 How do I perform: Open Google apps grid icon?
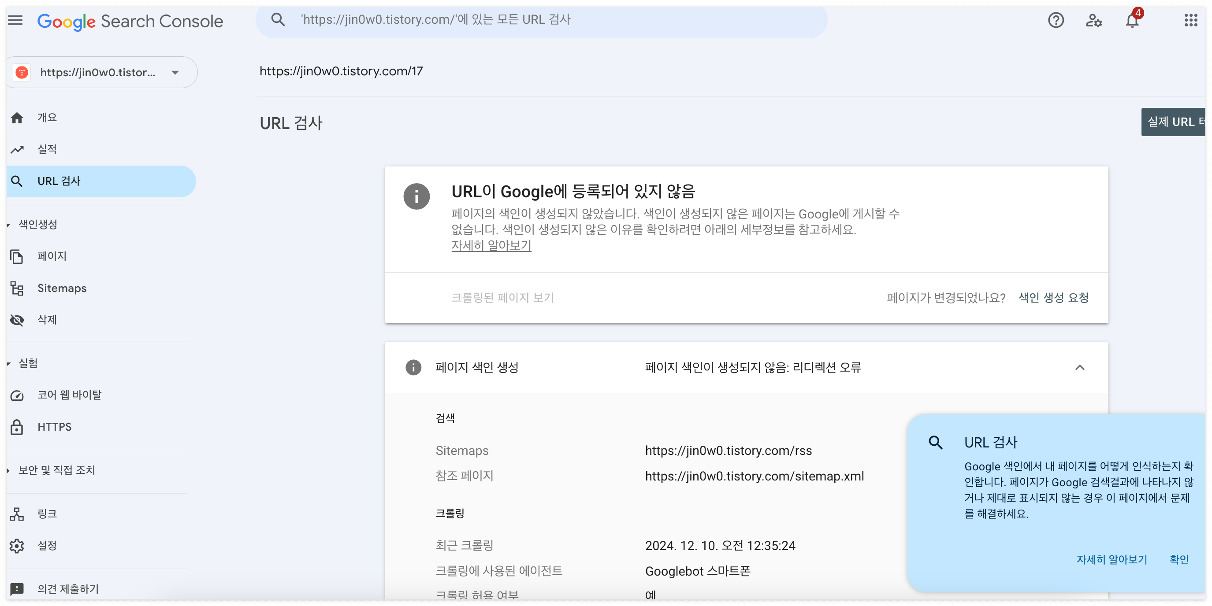click(x=1191, y=20)
